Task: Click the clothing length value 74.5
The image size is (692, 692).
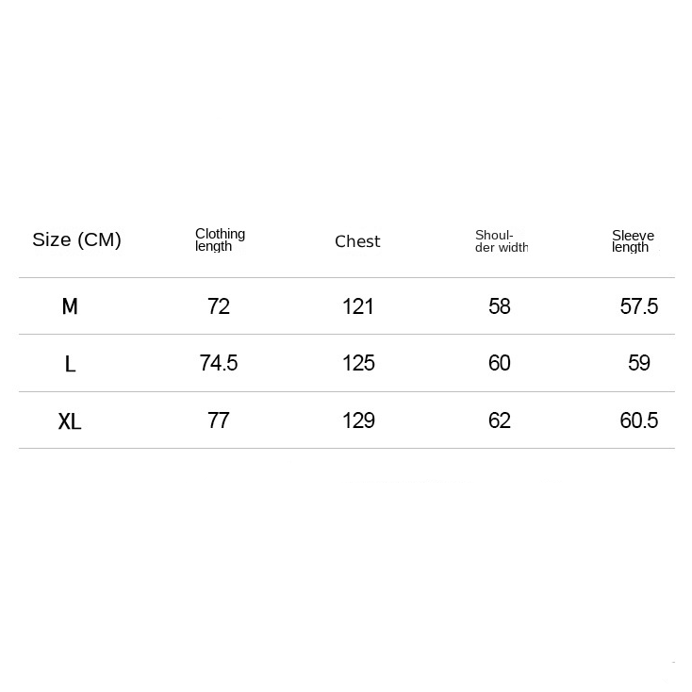Action: (x=219, y=363)
